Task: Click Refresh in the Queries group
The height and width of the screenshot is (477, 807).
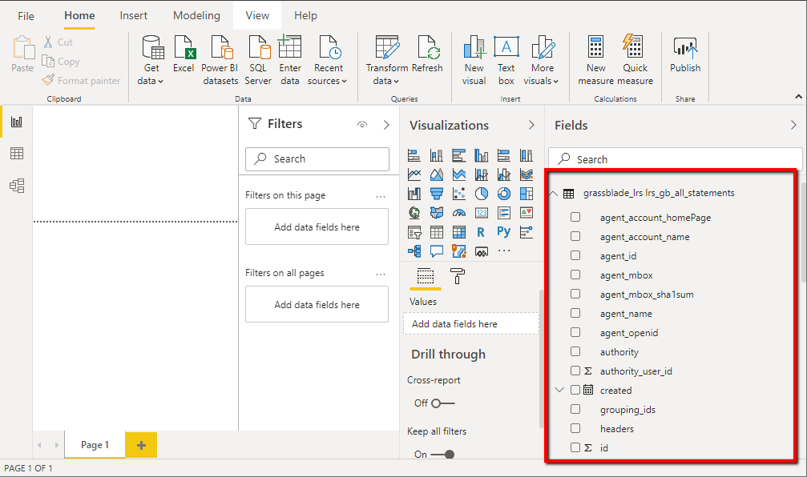Action: (x=427, y=54)
